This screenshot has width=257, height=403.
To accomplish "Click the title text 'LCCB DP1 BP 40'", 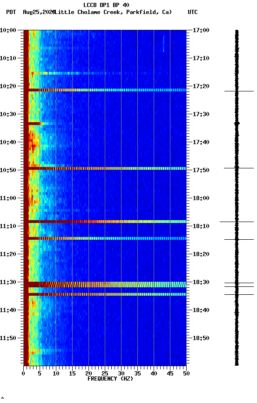I will [x=106, y=5].
